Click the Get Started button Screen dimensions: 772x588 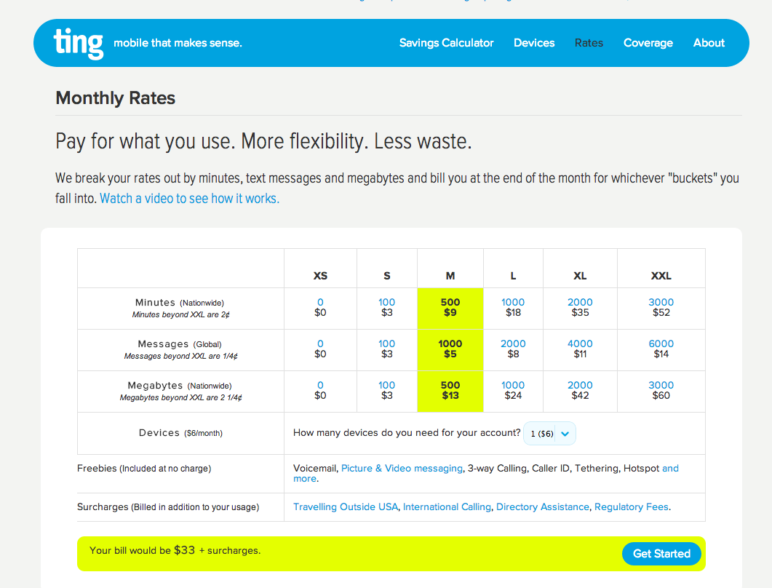click(x=661, y=554)
